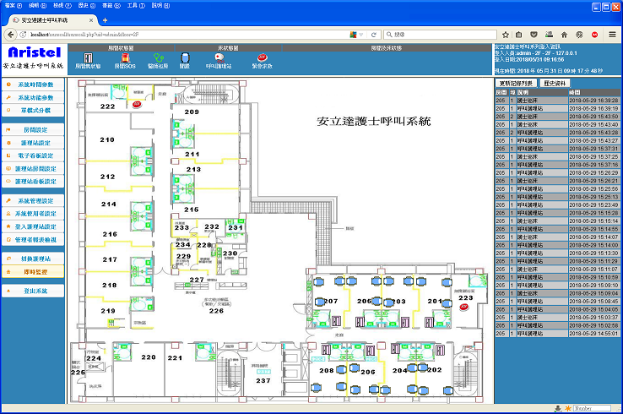The width and height of the screenshot is (623, 414).
Task: Click the 呼叫護理站 nurse icon
Action: point(219,58)
